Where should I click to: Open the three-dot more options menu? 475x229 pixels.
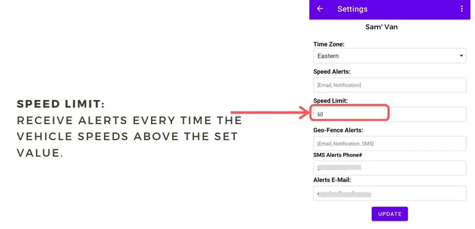tap(462, 9)
